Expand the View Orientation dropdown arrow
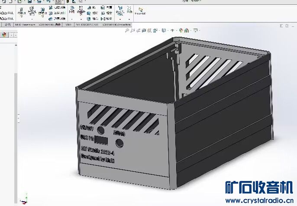This screenshot has height=206, width=297. tap(159, 30)
